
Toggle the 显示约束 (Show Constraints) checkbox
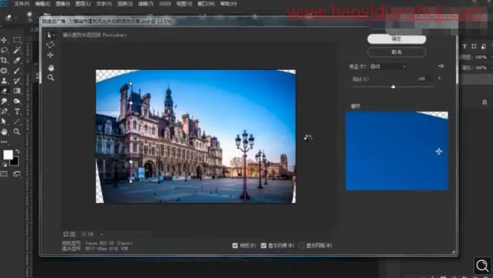264,245
